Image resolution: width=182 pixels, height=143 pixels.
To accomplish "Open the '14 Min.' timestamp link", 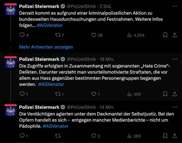I will [x=107, y=107].
